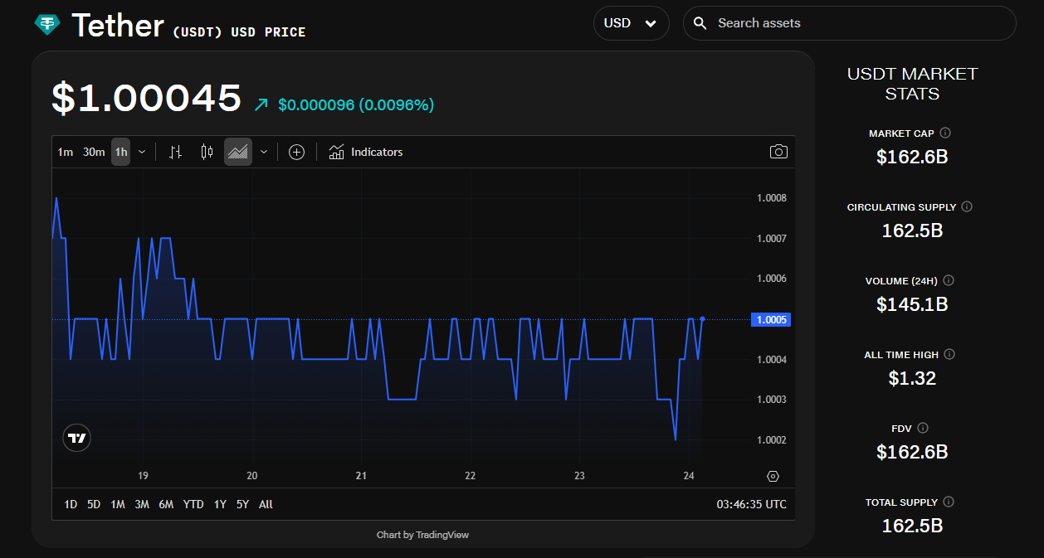Open the Chart by TradingView link
This screenshot has width=1044, height=558.
pyautogui.click(x=422, y=535)
